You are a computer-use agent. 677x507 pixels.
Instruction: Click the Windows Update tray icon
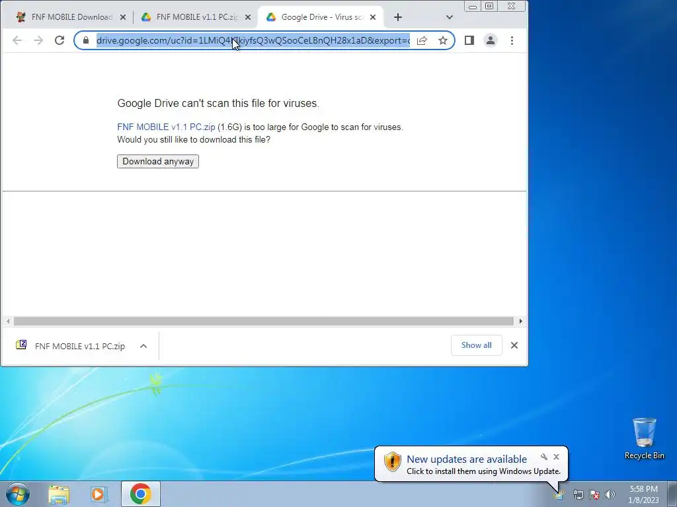pyautogui.click(x=559, y=494)
